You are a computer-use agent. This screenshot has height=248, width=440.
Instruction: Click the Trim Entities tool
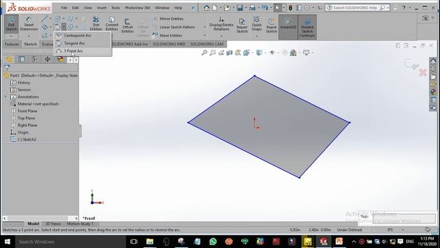(96, 23)
